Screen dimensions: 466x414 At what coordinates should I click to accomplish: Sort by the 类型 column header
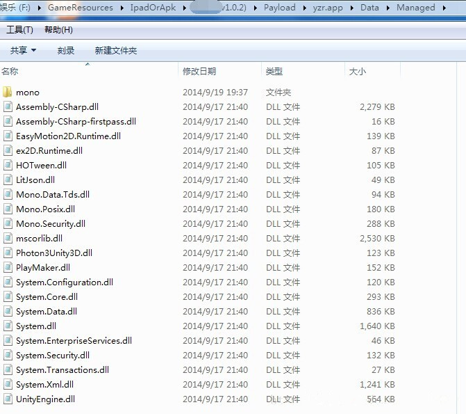point(274,71)
